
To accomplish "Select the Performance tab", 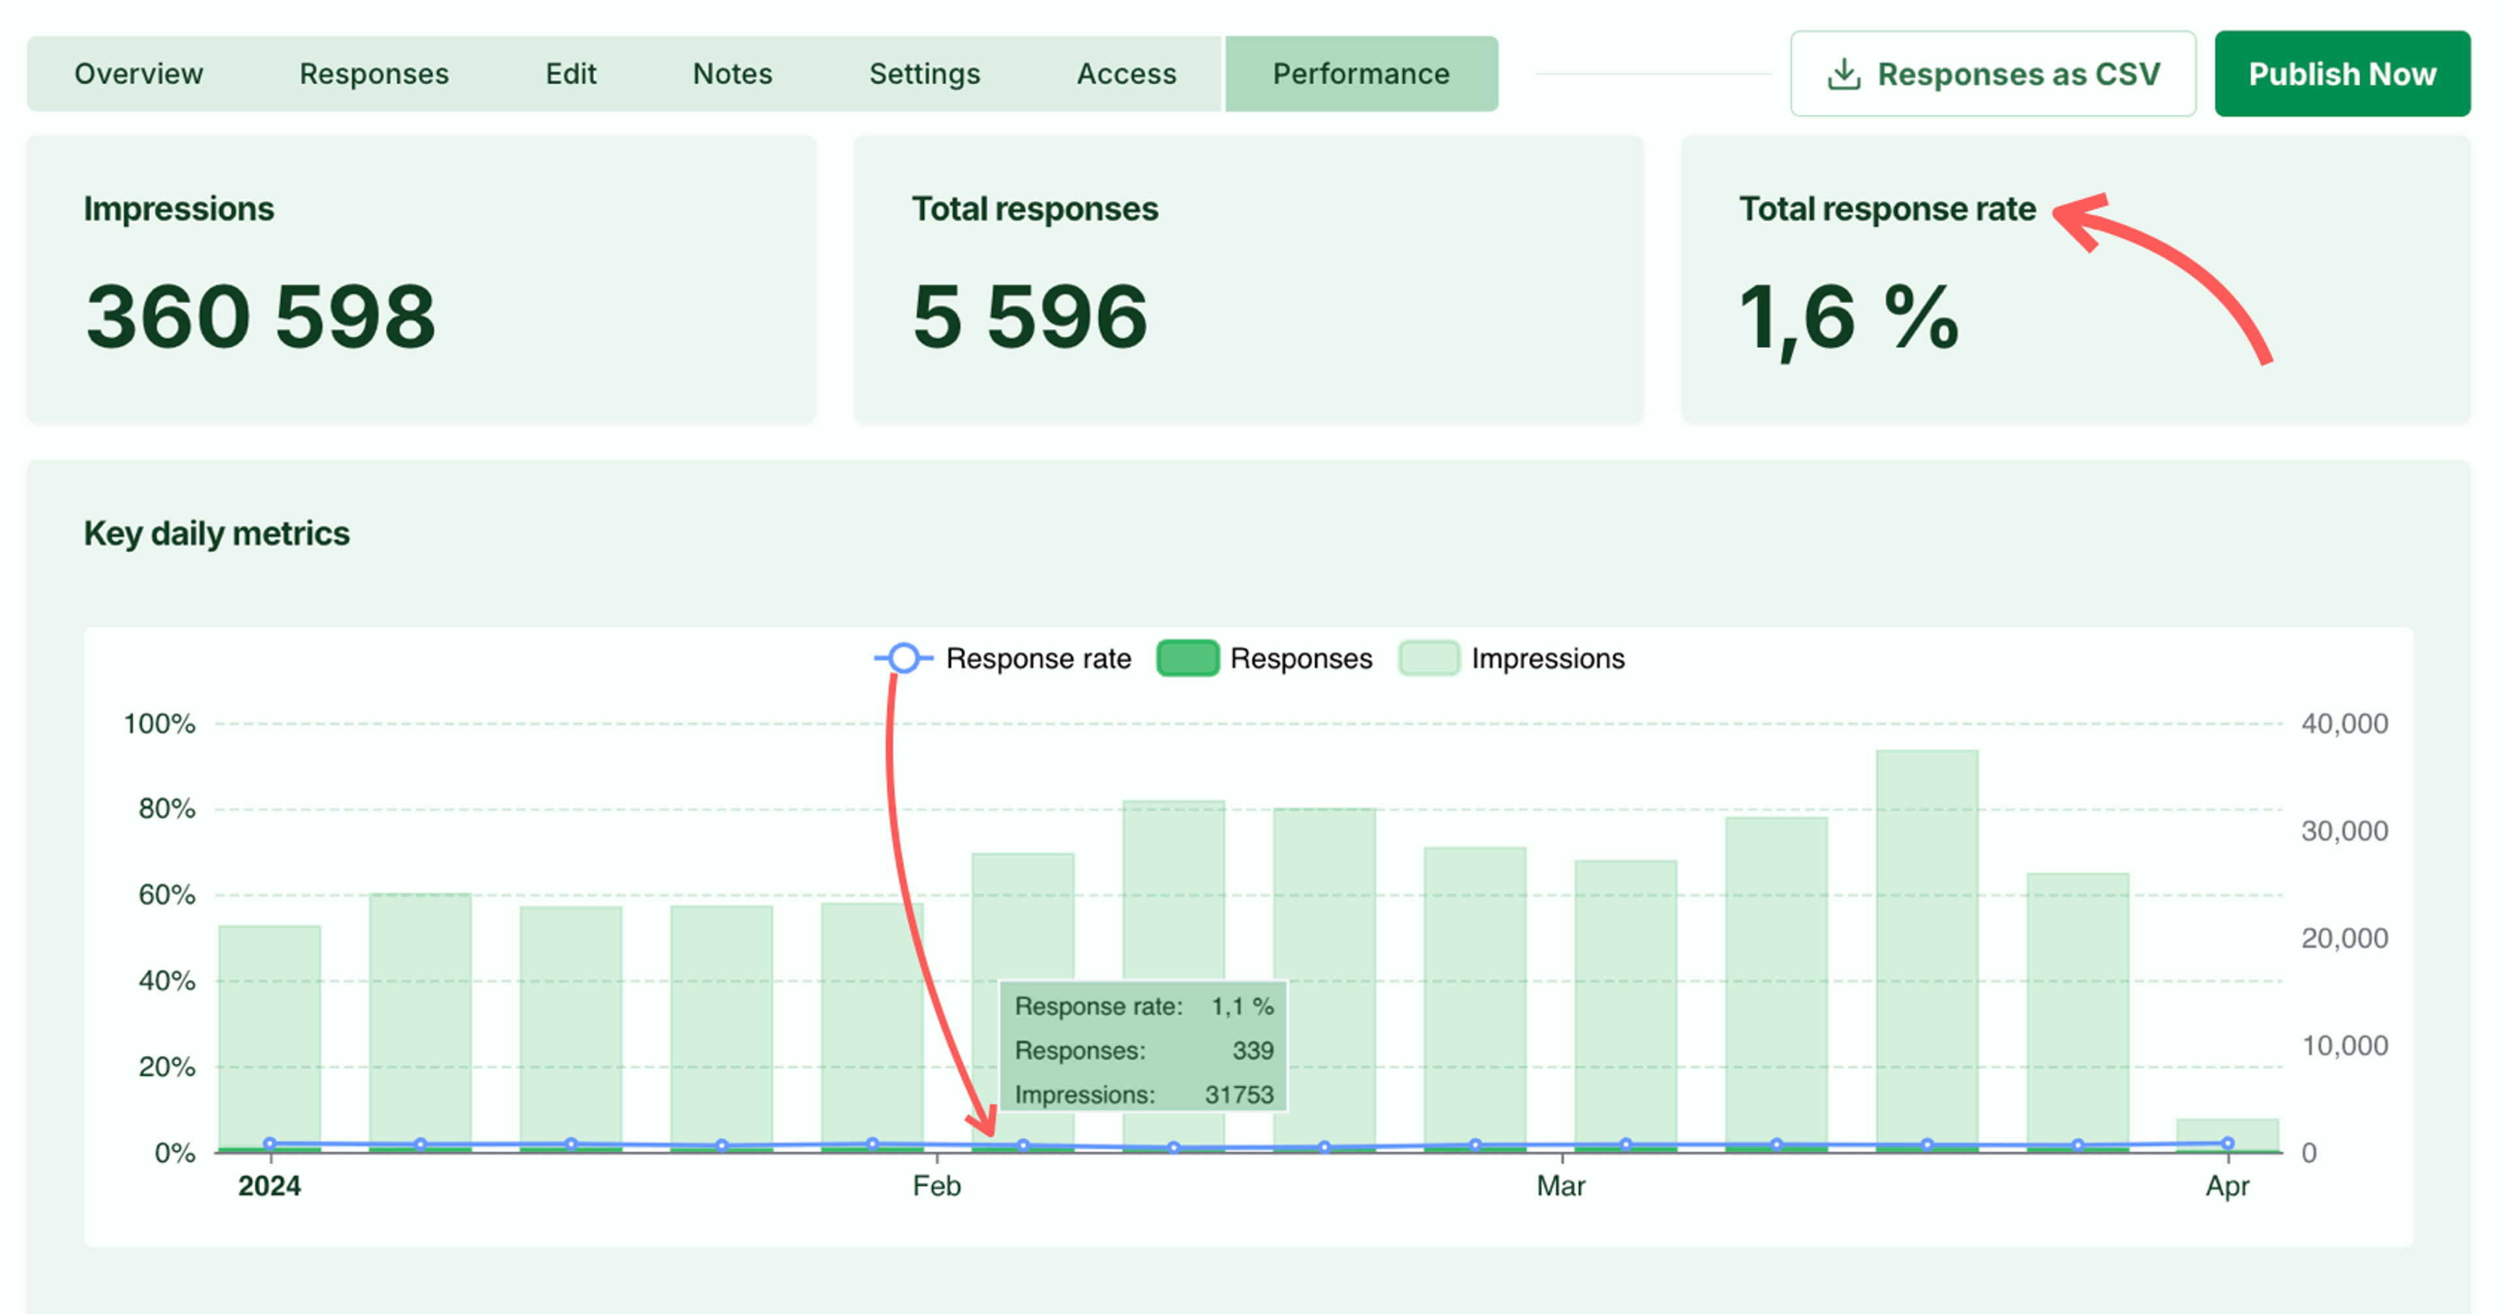I will (1361, 74).
